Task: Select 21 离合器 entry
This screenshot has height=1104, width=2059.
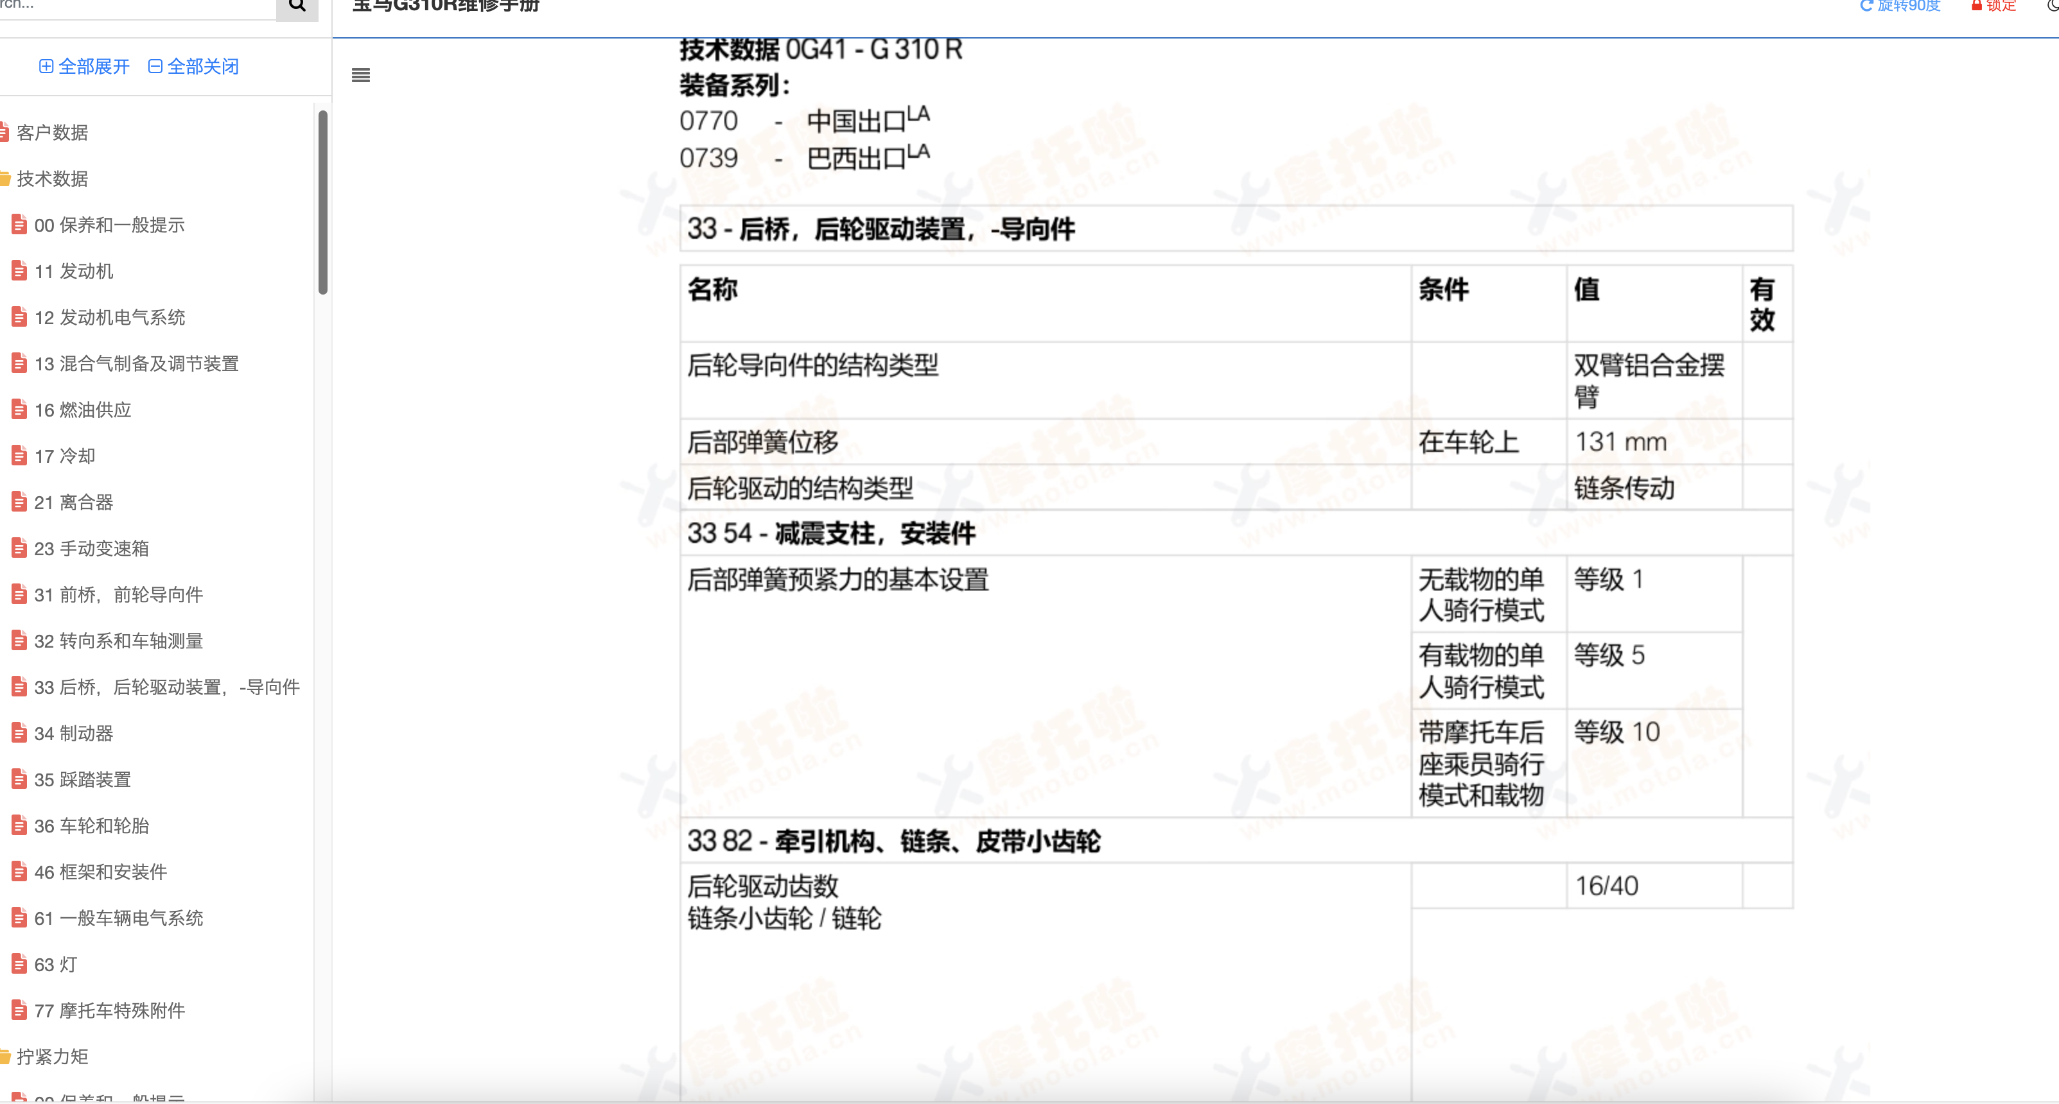Action: 73,502
